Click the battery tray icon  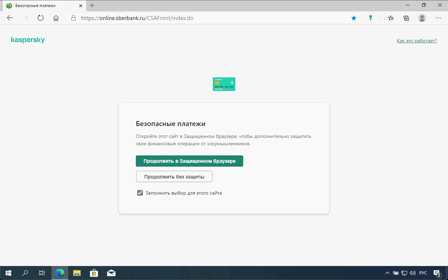[x=396, y=273]
